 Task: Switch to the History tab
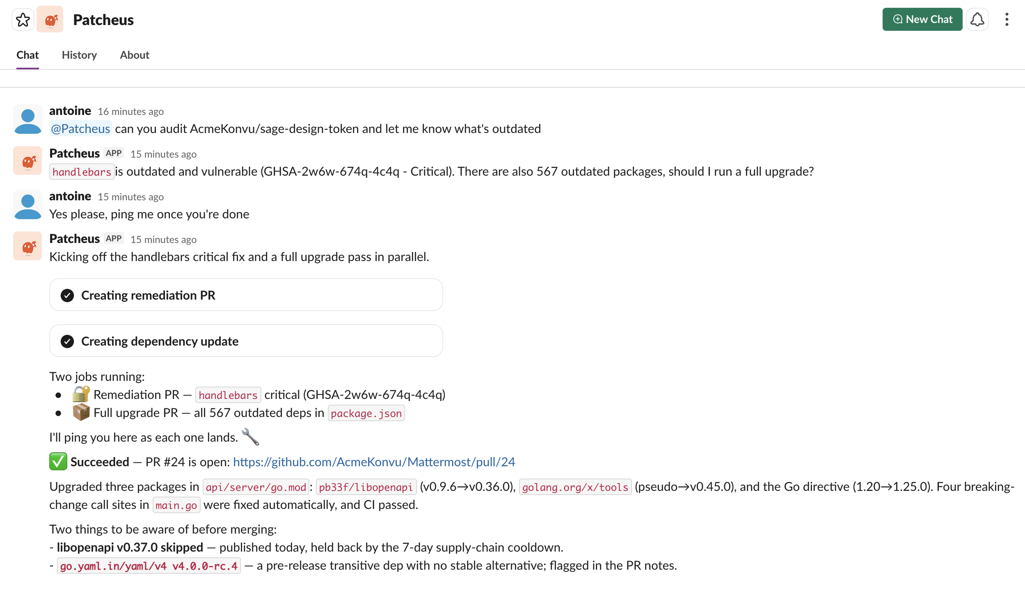pos(79,55)
